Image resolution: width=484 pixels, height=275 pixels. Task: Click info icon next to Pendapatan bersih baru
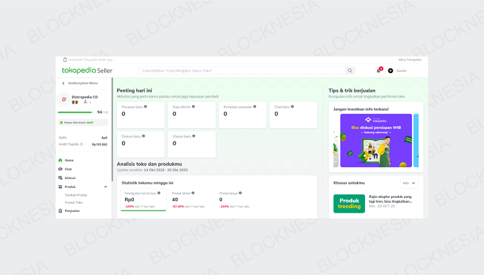(159, 193)
